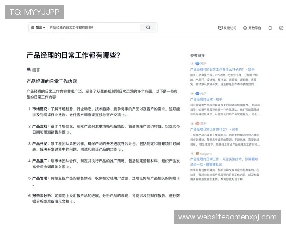Open link 产品经理日常工作做什么? - 简书
286x229 pixels.
tap(214, 129)
